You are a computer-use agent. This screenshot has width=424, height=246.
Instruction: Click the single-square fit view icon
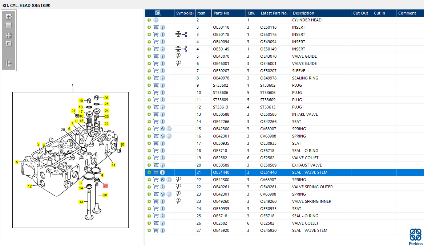9,44
